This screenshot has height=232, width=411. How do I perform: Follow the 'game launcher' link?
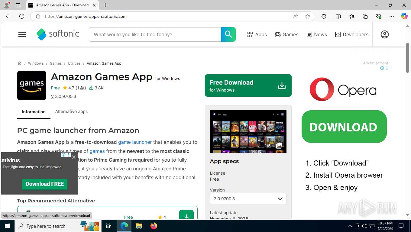coord(135,142)
